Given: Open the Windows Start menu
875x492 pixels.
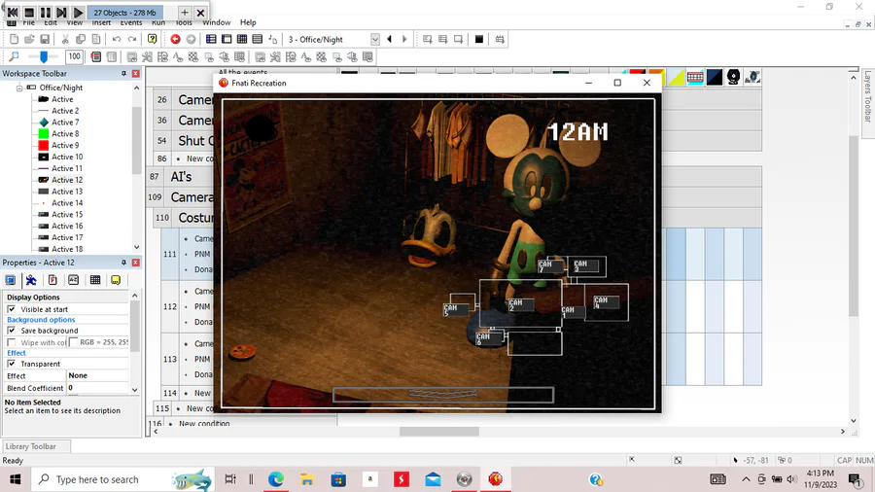Looking at the screenshot, I should (15, 479).
